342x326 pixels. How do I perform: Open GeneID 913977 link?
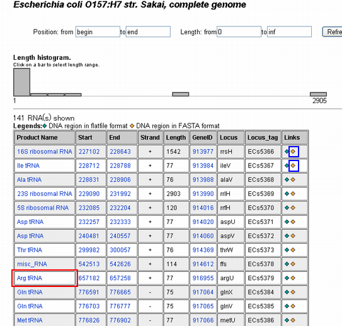click(x=203, y=152)
